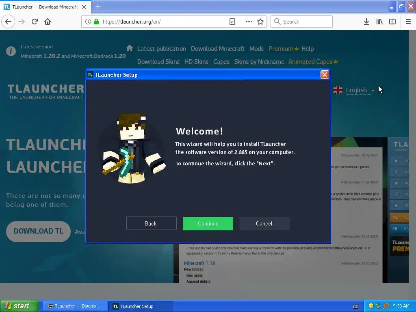Open the Capes link
Image resolution: width=416 pixels, height=312 pixels.
pos(221,62)
